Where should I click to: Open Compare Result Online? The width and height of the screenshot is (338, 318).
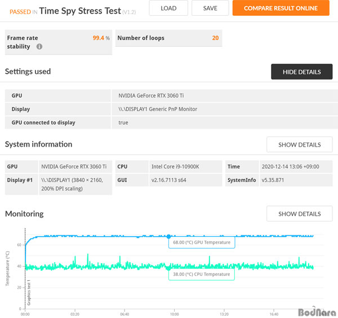point(281,8)
